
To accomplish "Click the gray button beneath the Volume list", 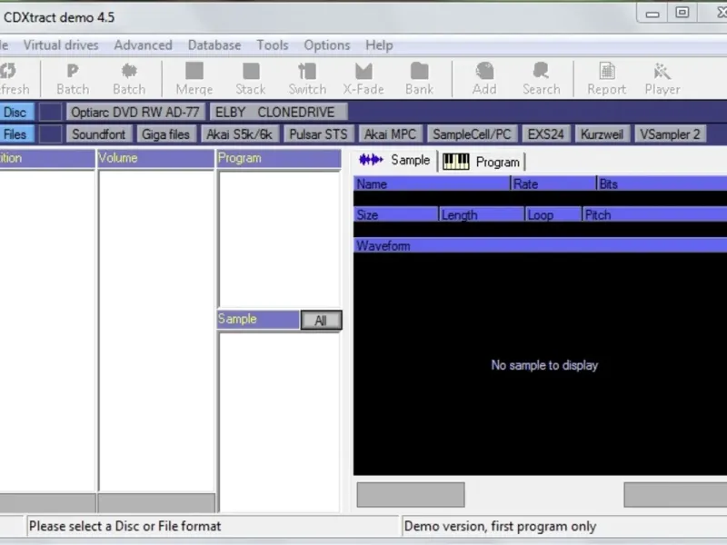I will point(156,503).
